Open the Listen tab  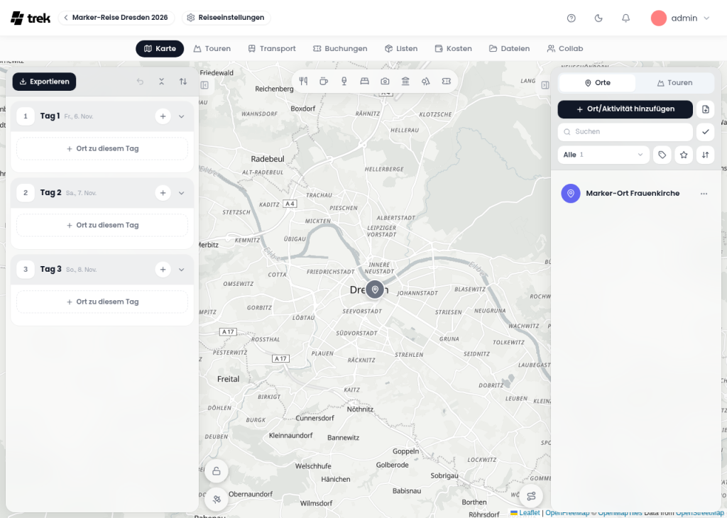click(401, 49)
